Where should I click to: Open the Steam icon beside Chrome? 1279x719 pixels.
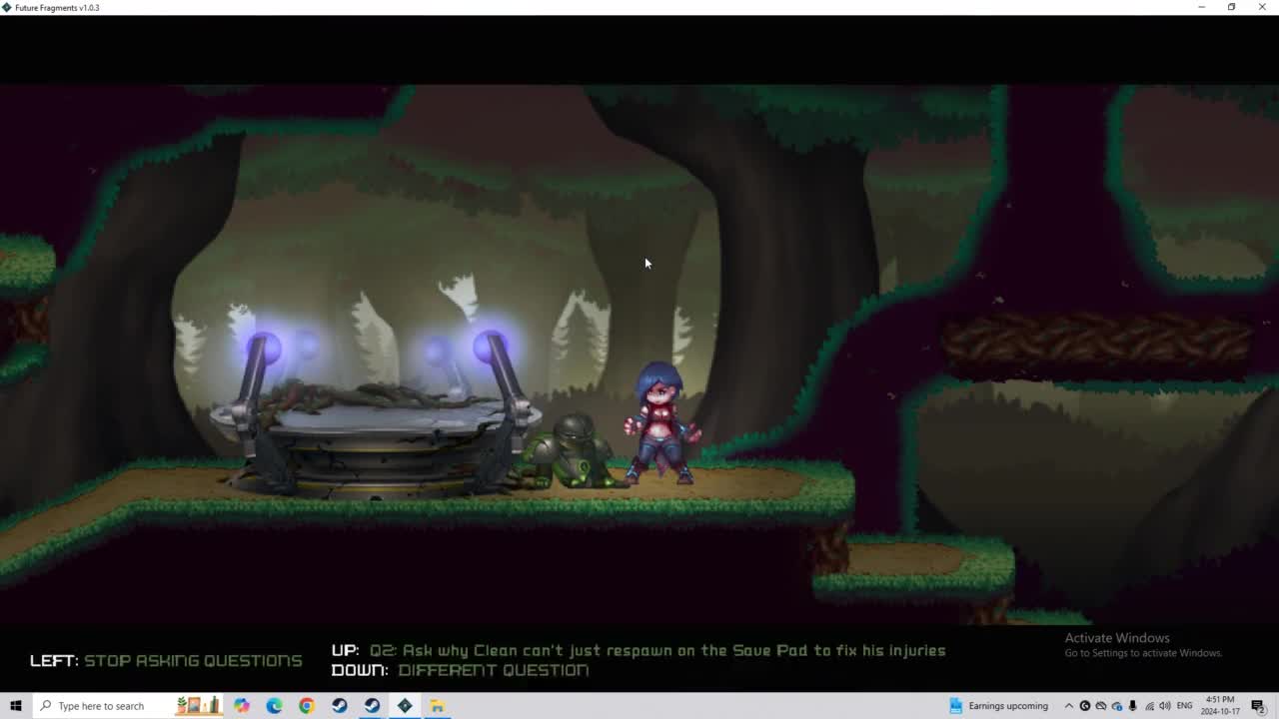[x=340, y=706]
